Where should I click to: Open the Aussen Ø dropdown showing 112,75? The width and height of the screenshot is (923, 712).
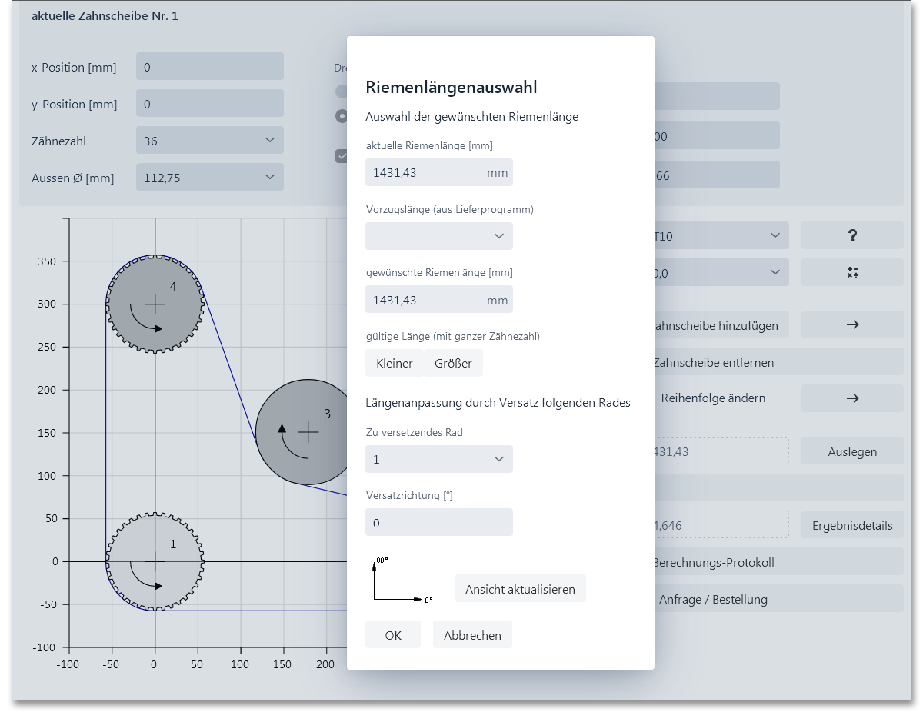(x=210, y=177)
